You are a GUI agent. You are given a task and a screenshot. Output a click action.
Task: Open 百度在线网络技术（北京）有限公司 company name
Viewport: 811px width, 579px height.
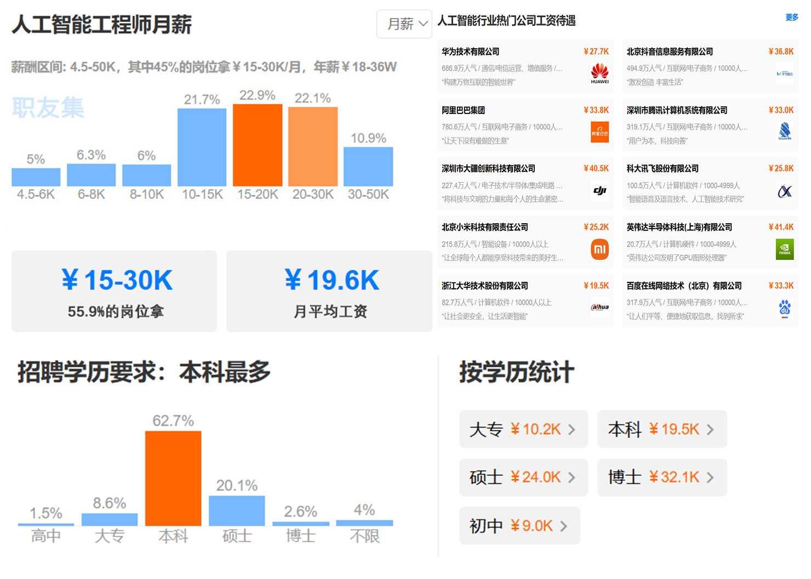[684, 286]
